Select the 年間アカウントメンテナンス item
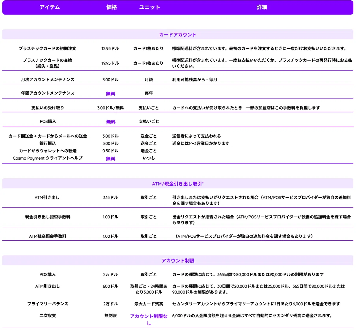Viewport: 356px width, 330px height. tap(47, 93)
